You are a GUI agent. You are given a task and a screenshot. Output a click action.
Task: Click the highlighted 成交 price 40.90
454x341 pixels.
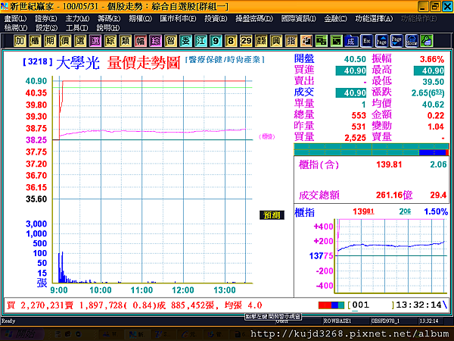pos(351,92)
